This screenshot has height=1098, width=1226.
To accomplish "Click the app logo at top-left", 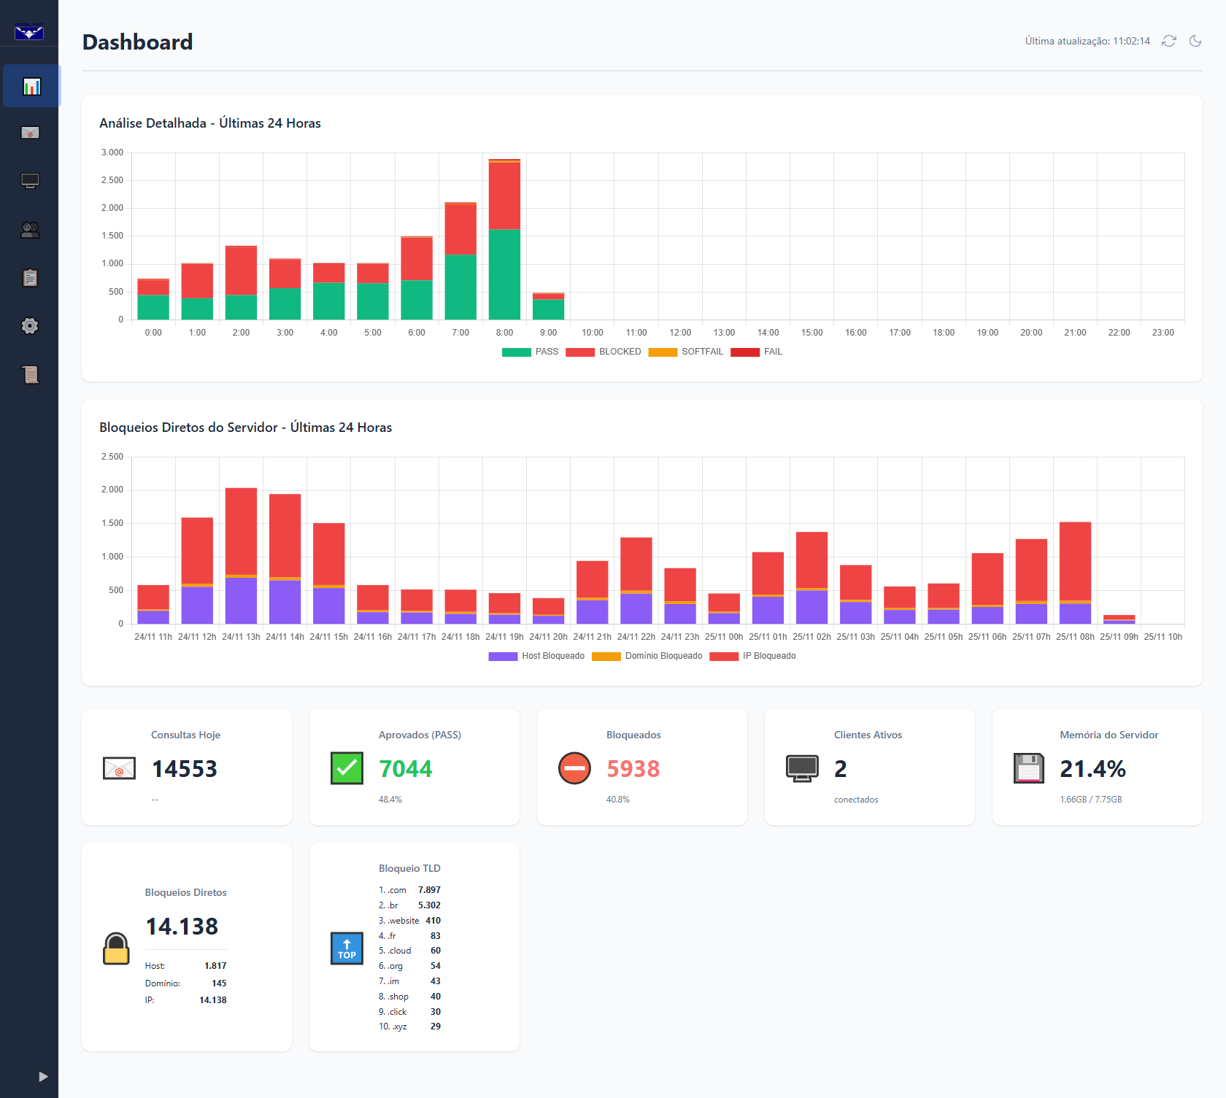I will point(29,32).
